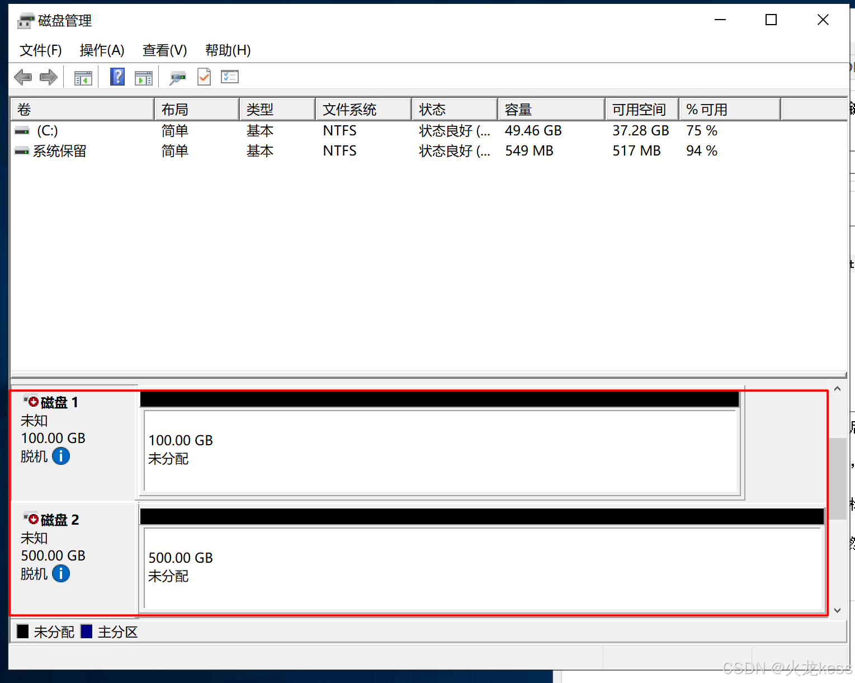Click the disk pane scrollbar up arrow

837,389
